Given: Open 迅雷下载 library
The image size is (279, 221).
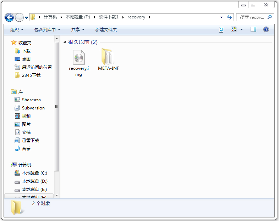Looking at the screenshot, I should 31,140.
